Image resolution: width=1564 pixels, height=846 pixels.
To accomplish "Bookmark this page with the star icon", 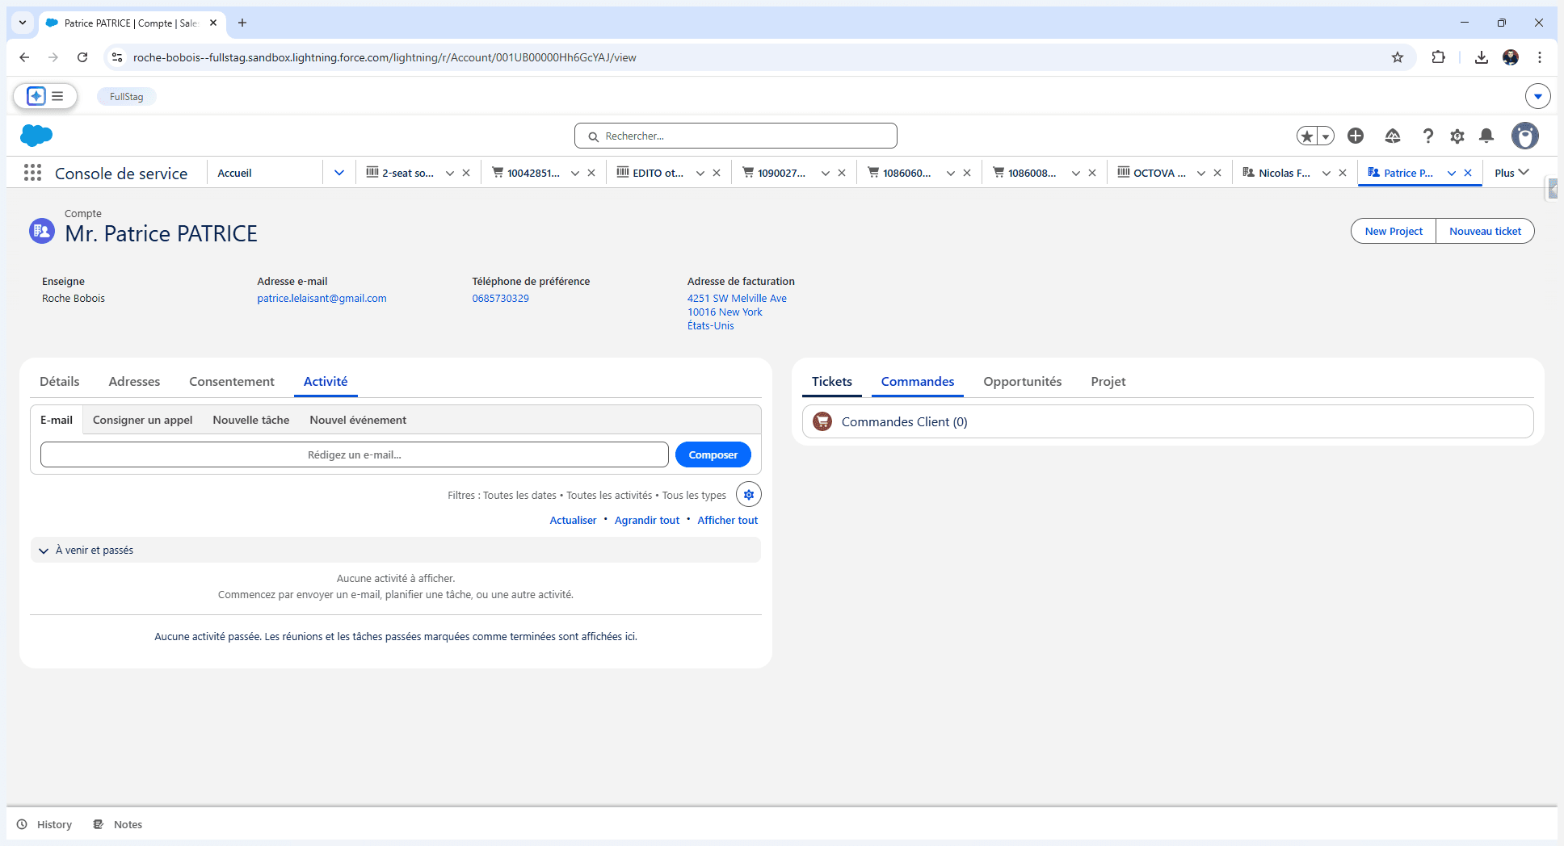I will [1398, 57].
